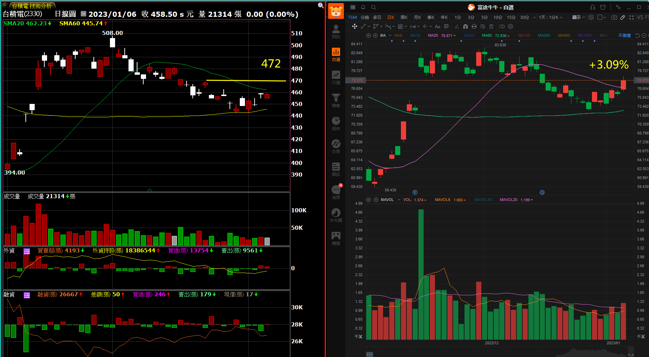Toggle MA10 moving average line
649x357 pixels.
click(x=415, y=35)
